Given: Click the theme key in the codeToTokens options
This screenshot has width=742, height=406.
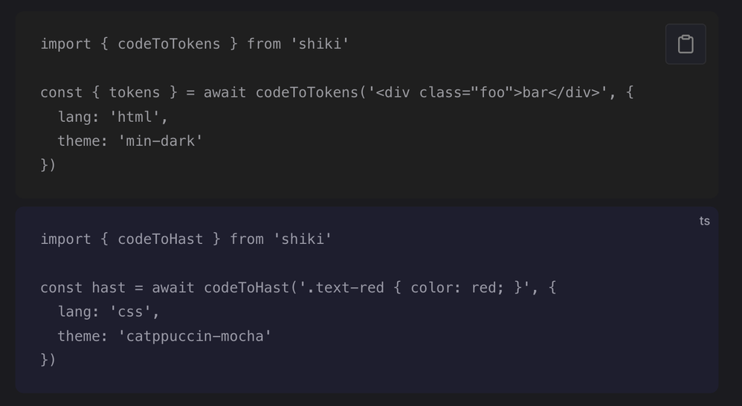Looking at the screenshot, I should [80, 141].
